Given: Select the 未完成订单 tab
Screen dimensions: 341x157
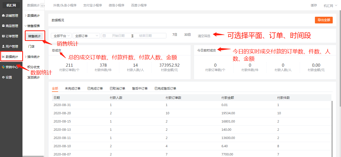Looking at the screenshot, I should [73, 88].
